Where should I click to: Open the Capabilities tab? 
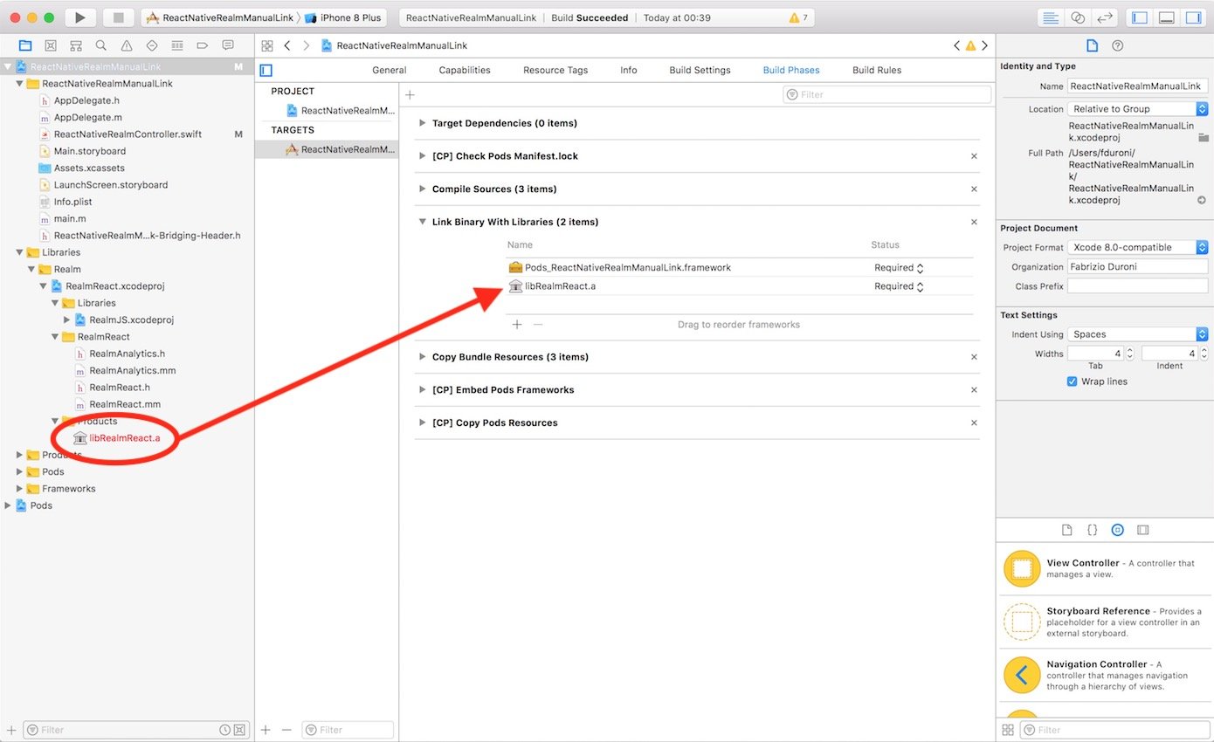click(465, 70)
